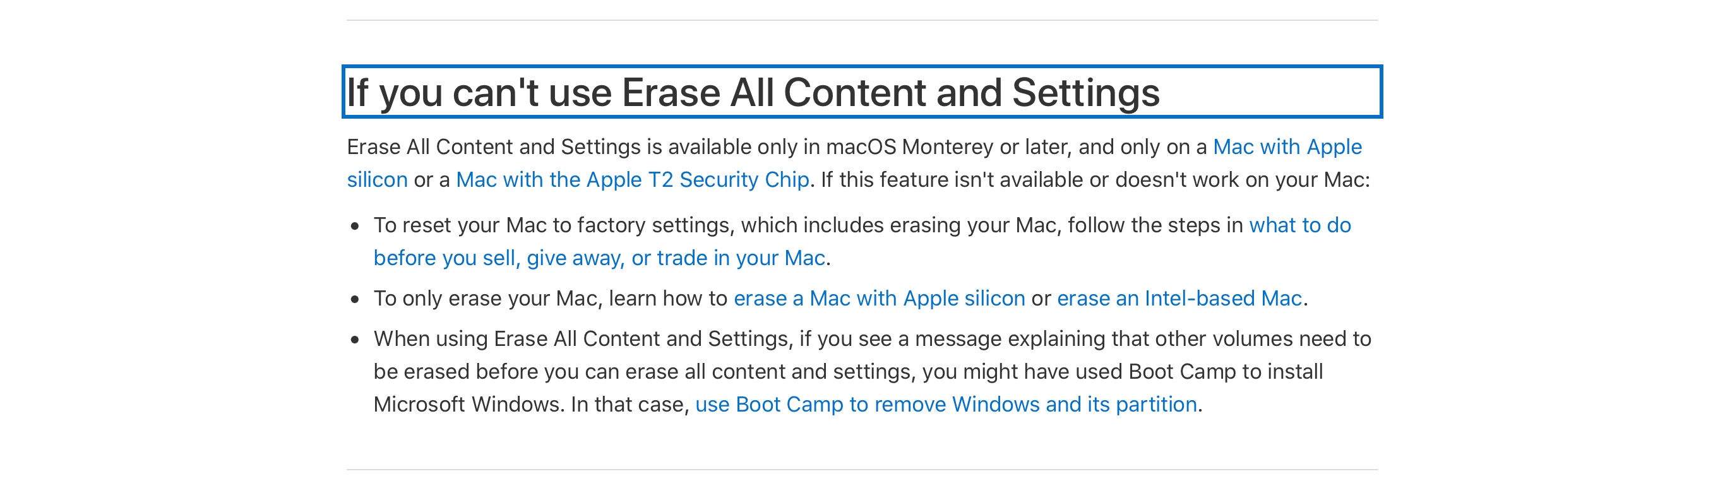1725x493 pixels.
Task: Open the "erase a Mac with Apple silicon" link
Action: pos(878,298)
